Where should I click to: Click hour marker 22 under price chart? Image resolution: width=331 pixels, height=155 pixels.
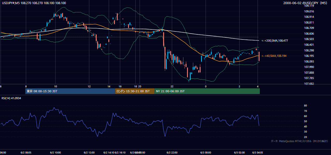(172, 86)
